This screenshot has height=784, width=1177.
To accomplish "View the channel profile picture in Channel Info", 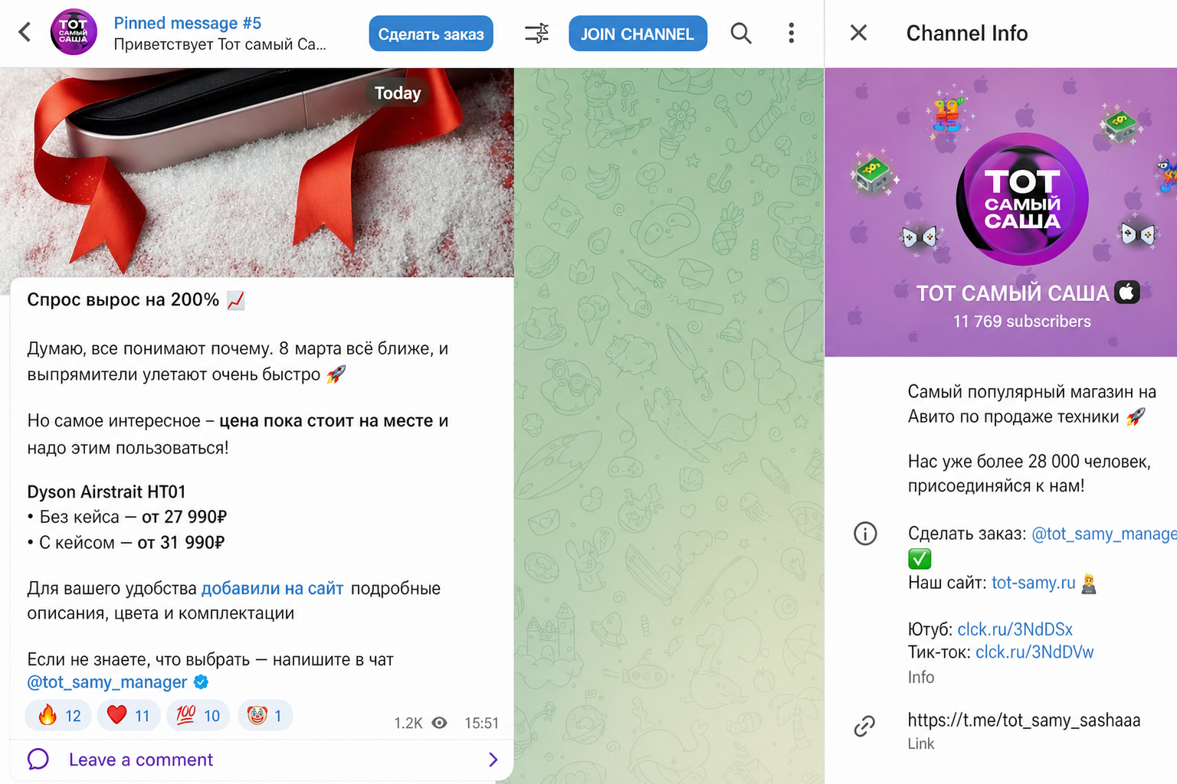I will pos(1022,199).
